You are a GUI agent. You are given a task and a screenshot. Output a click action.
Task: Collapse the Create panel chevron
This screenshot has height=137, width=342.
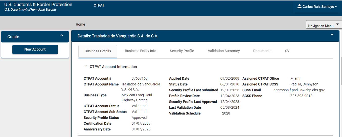[x=62, y=36]
